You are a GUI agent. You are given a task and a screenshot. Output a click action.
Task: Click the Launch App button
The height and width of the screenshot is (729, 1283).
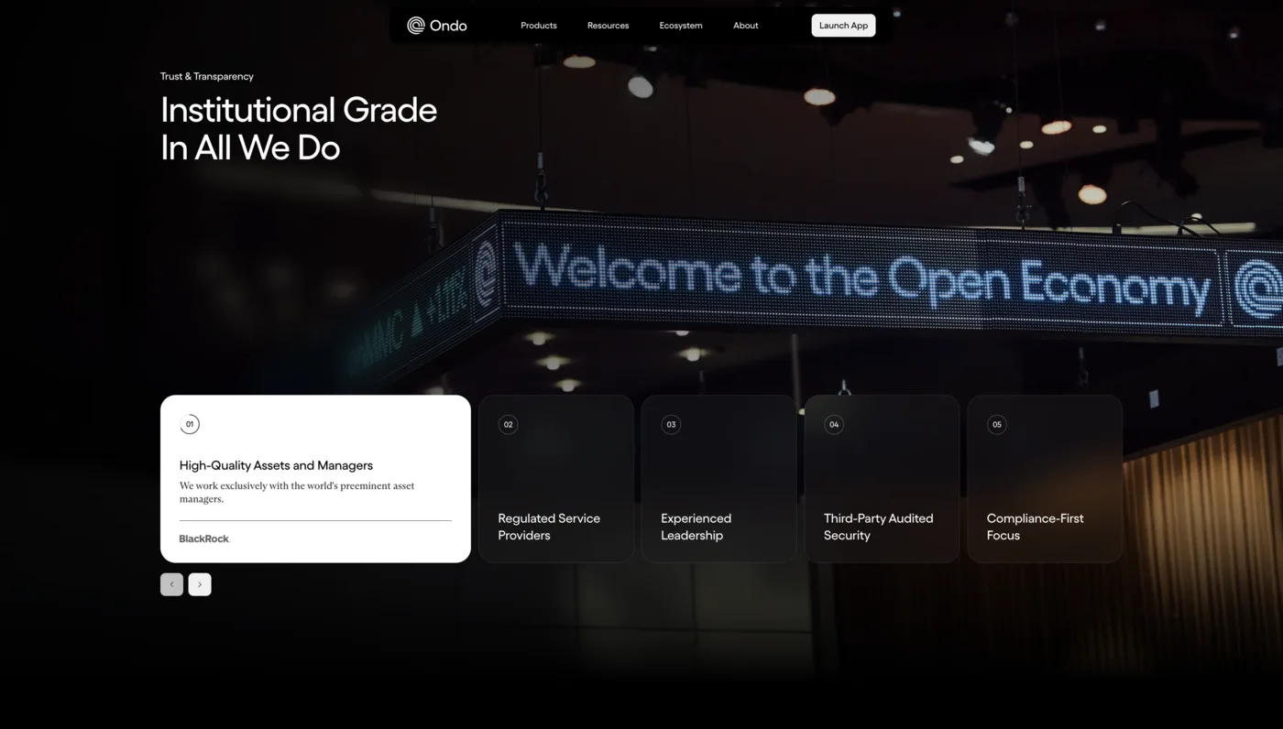[x=843, y=26]
